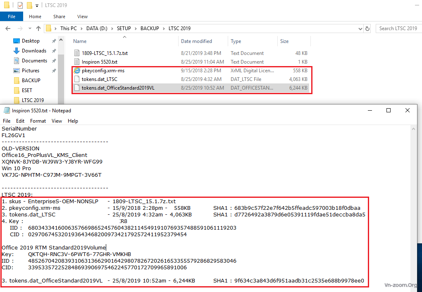The width and height of the screenshot is (422, 292).
Task: Click the 4,063 KB size cell
Action: pyautogui.click(x=298, y=79)
